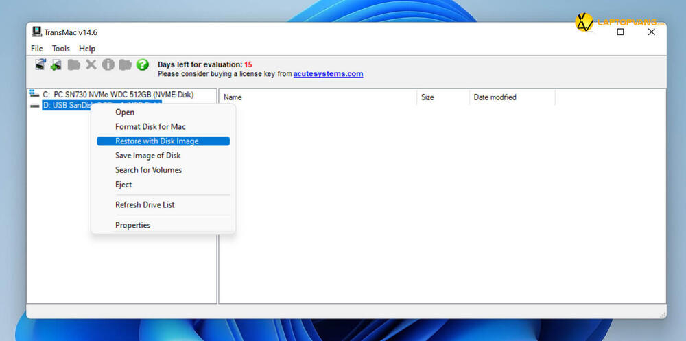Select Format Disk for Mac

click(x=163, y=126)
